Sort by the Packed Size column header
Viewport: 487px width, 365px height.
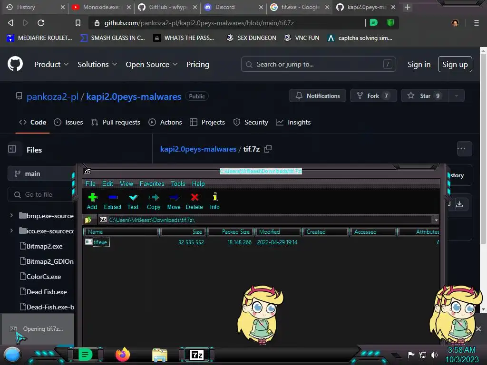231,232
